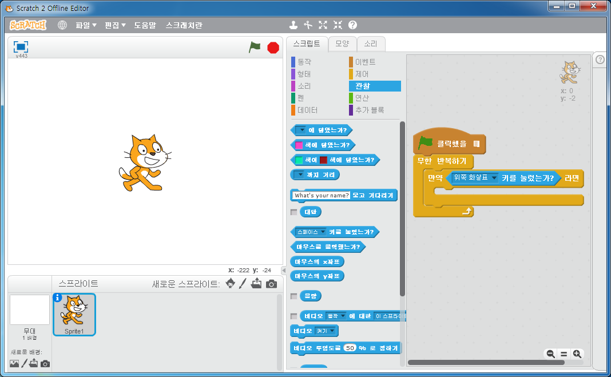Take new backdrop from camera icon
Viewport: 611px width, 377px height.
point(45,364)
